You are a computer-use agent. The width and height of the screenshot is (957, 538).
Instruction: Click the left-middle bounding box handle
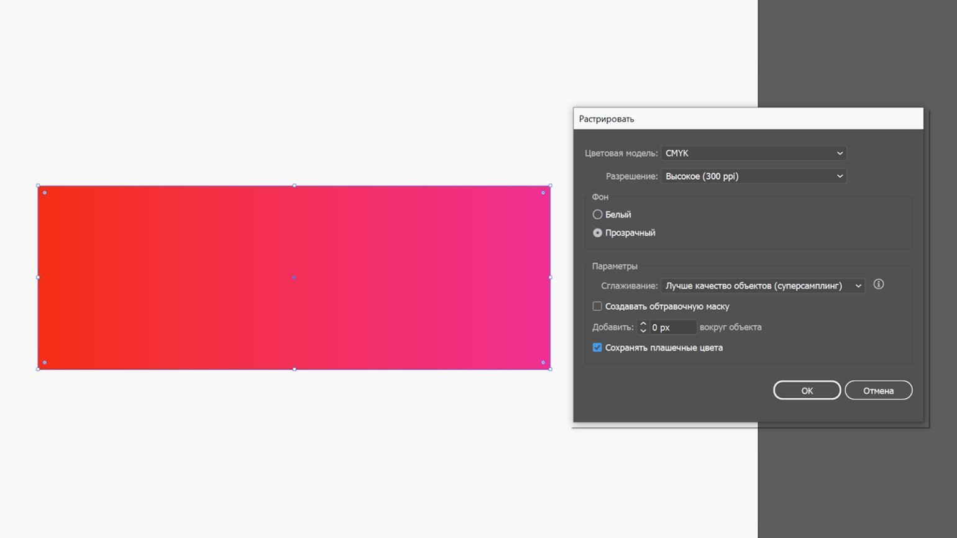[38, 277]
